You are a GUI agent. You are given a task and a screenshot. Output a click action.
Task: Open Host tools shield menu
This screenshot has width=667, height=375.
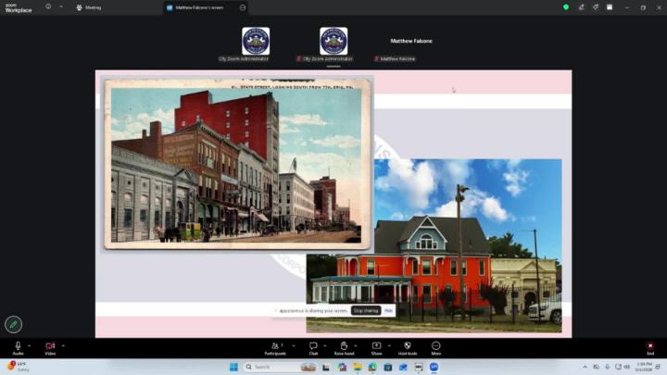point(408,348)
